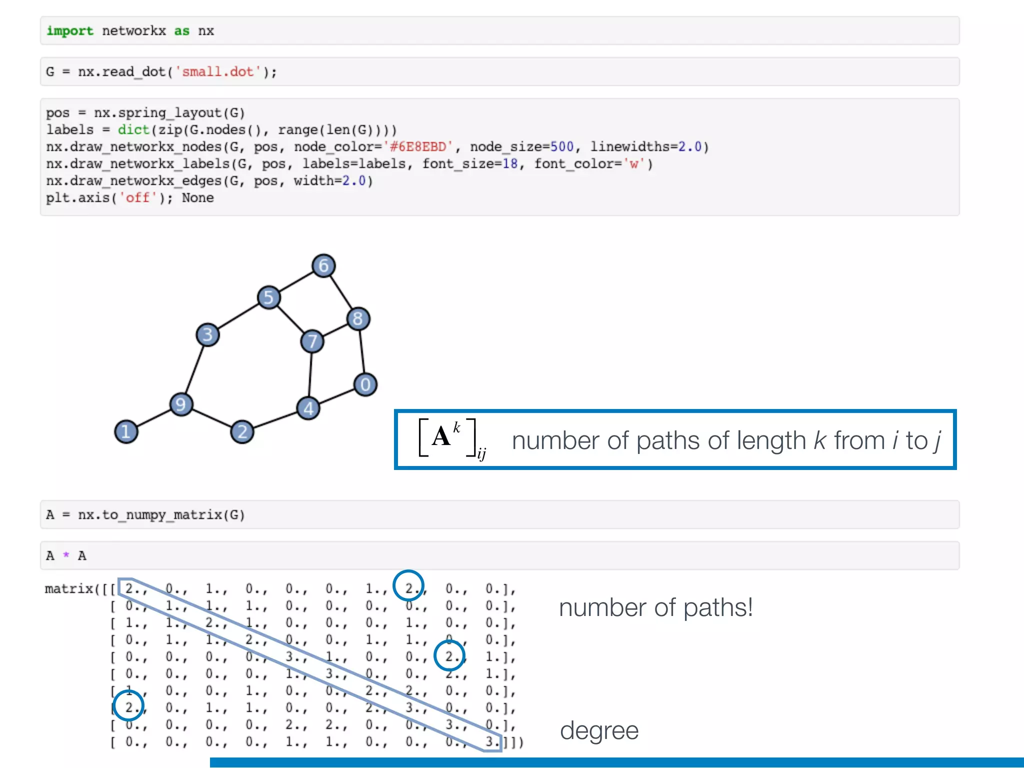Select graph node labeled 3
This screenshot has width=1024, height=768.
point(207,334)
